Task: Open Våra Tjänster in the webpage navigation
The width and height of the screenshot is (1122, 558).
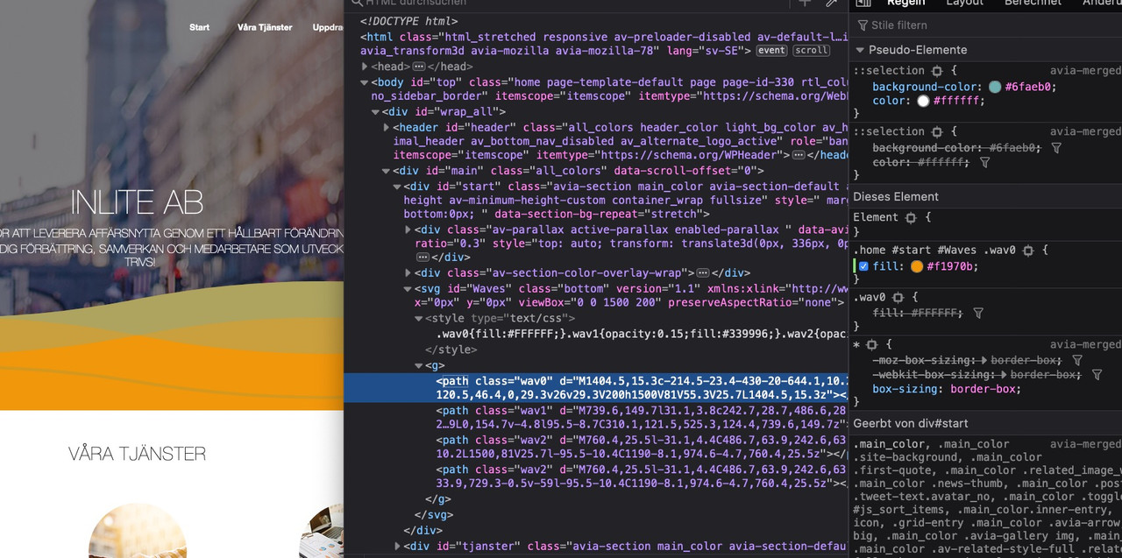Action: pos(265,27)
